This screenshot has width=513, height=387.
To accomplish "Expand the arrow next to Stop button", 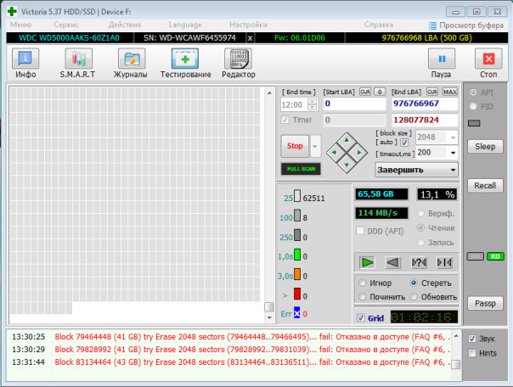I will click(x=316, y=146).
